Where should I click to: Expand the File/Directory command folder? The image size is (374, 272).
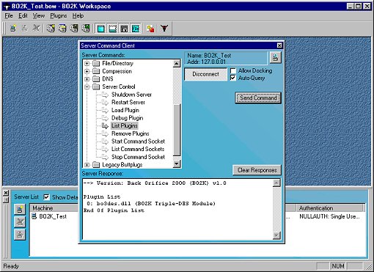[x=87, y=64]
